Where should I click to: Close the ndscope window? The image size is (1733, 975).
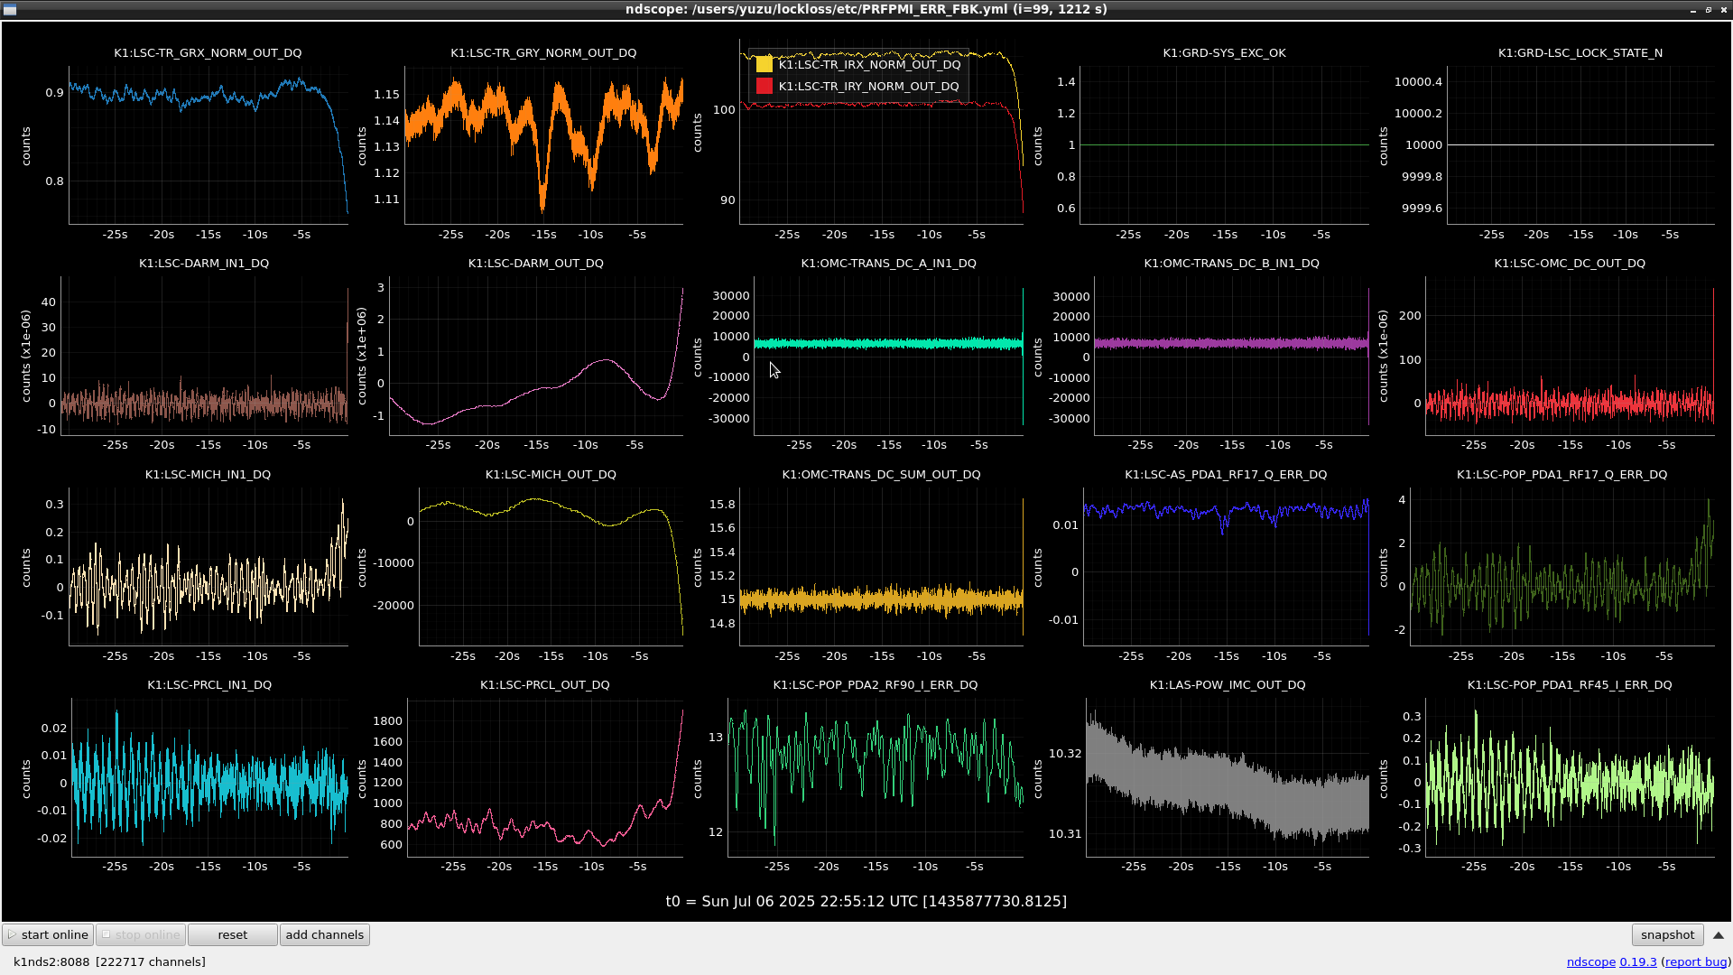click(x=1724, y=10)
